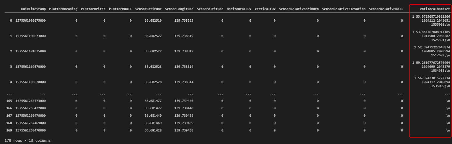Click latitude 35.681428 in row 169

click(153, 130)
